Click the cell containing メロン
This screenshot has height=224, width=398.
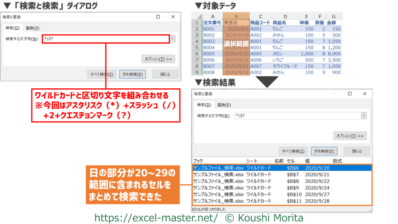tap(280, 54)
